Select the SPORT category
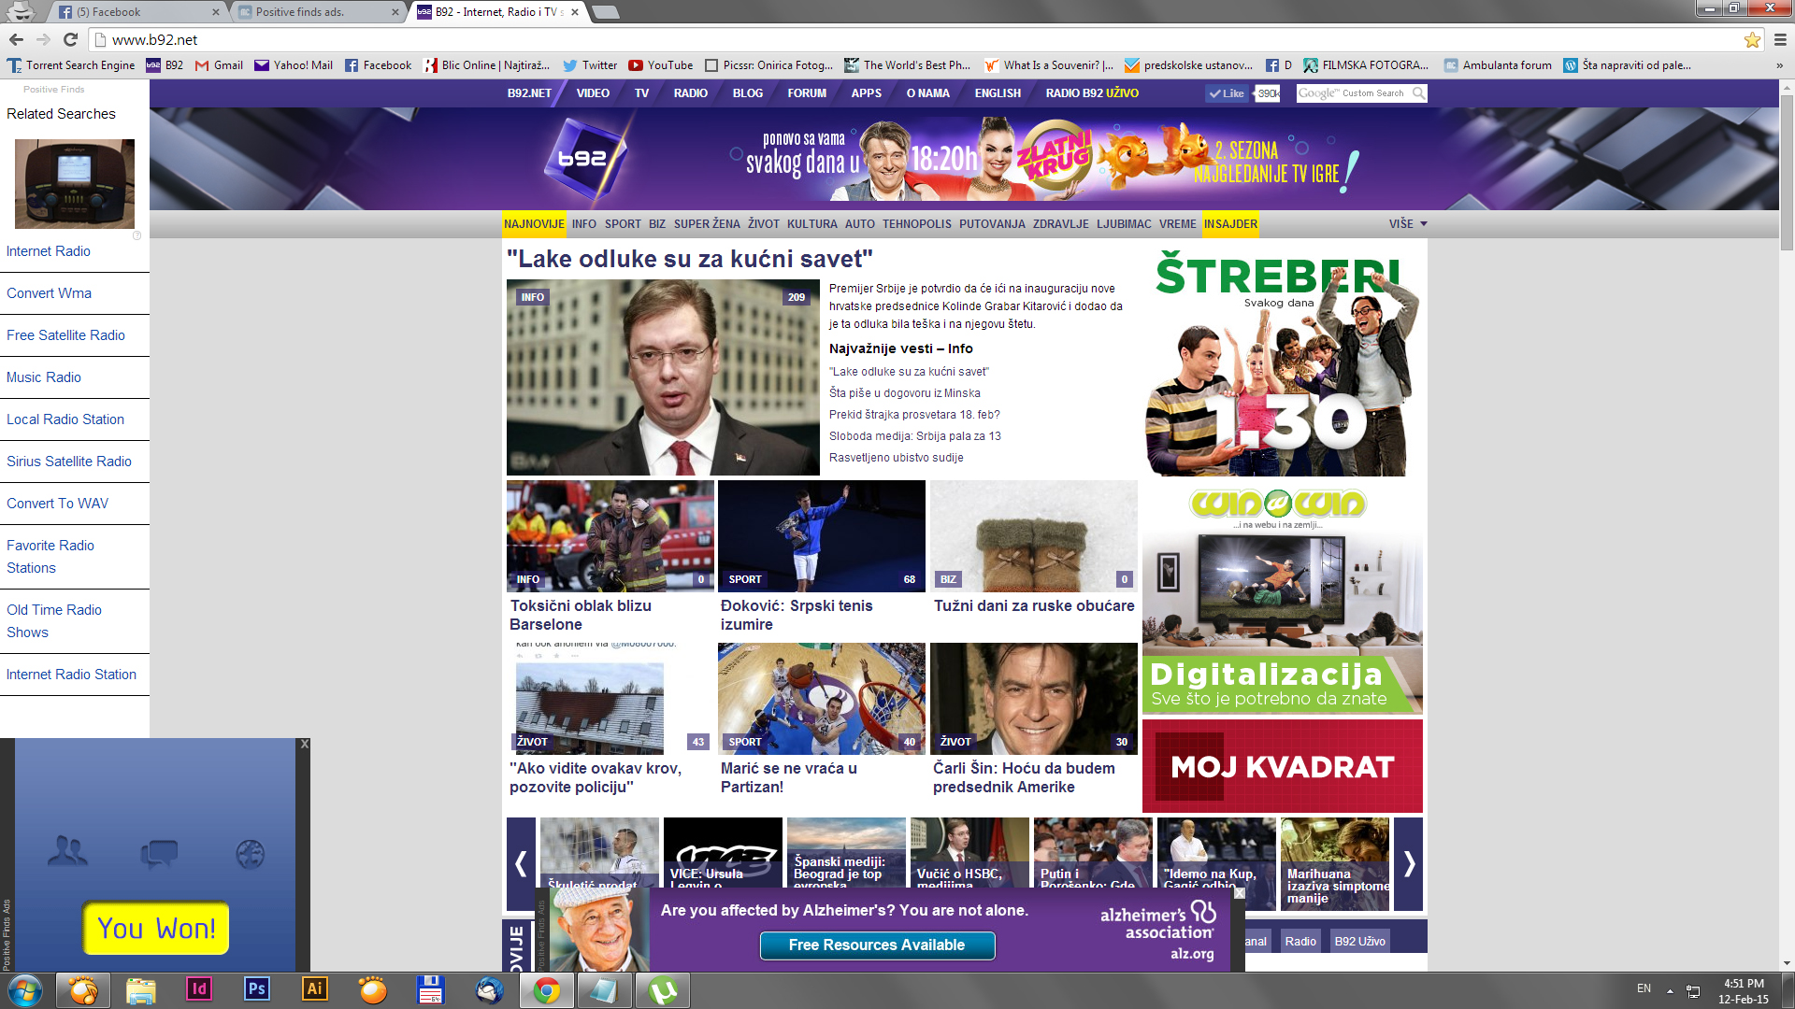Screen dimensions: 1795x1009 623,224
